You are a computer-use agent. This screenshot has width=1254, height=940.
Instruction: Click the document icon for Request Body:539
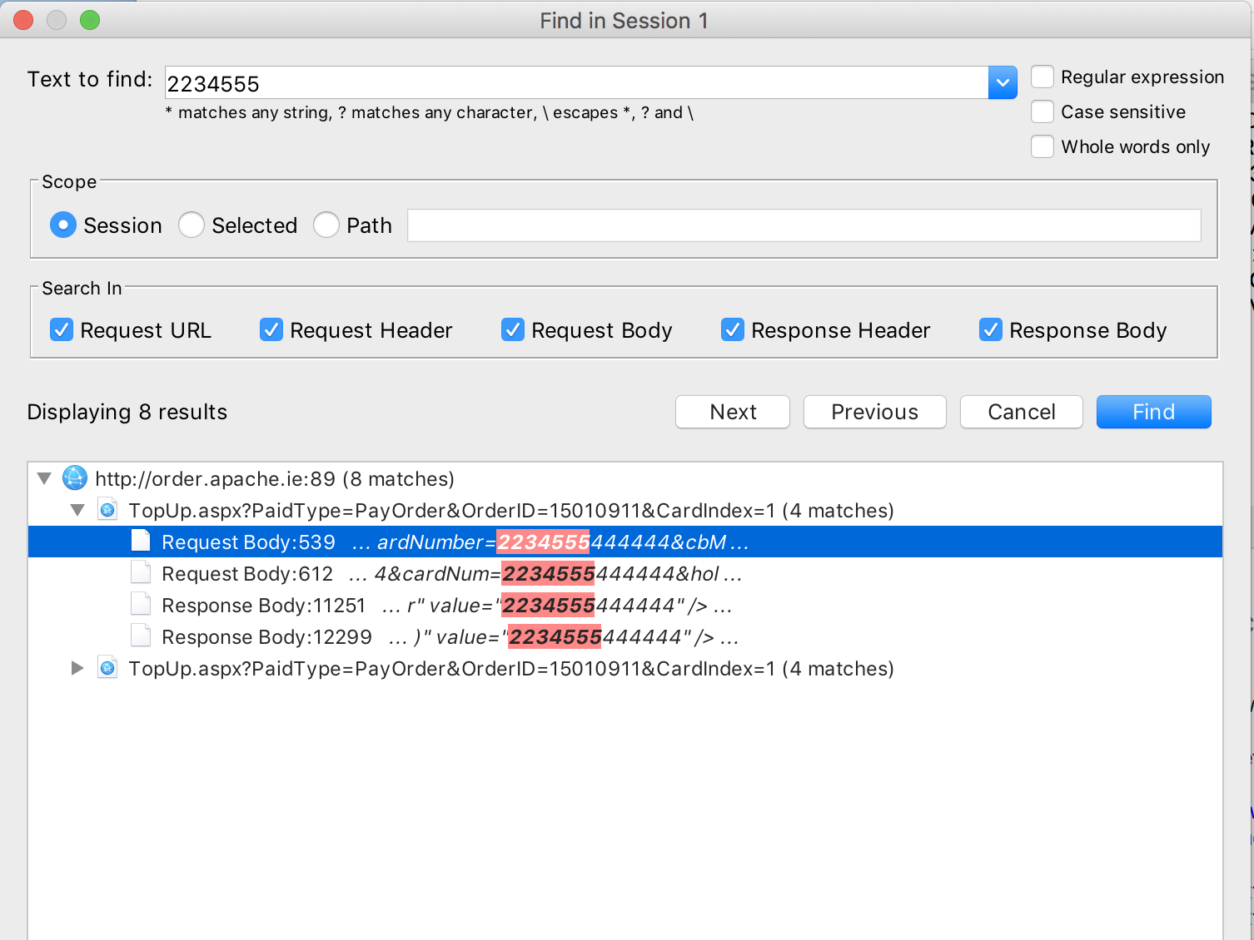[141, 542]
